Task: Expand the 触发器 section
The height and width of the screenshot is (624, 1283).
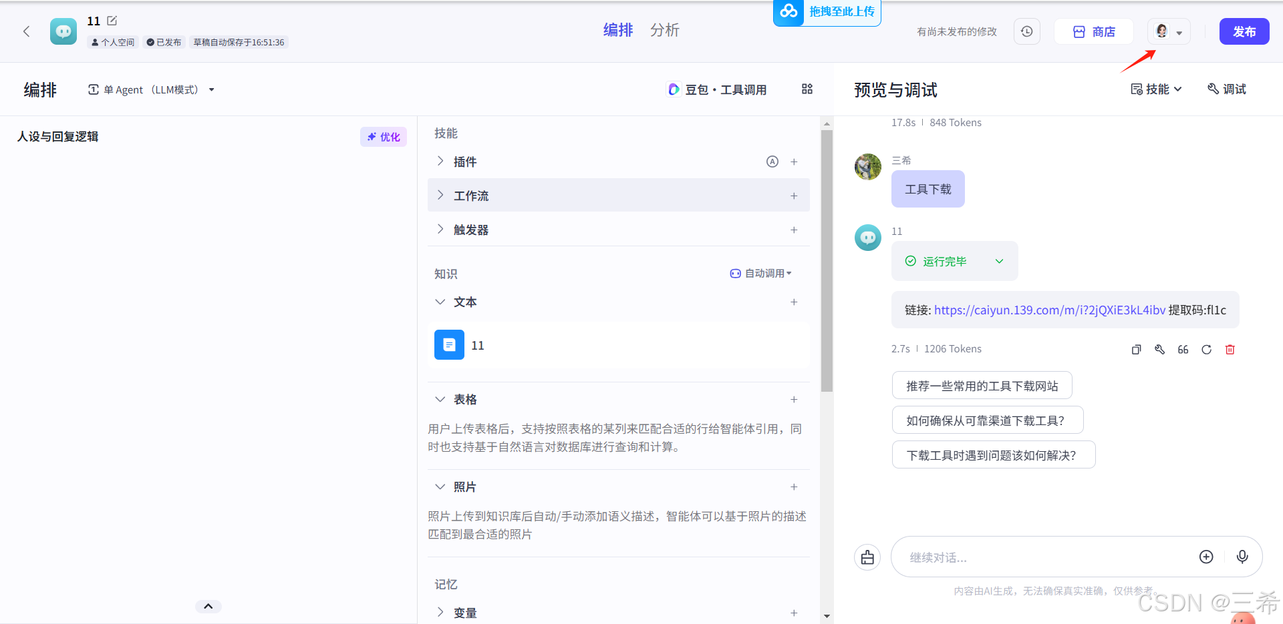Action: point(440,229)
